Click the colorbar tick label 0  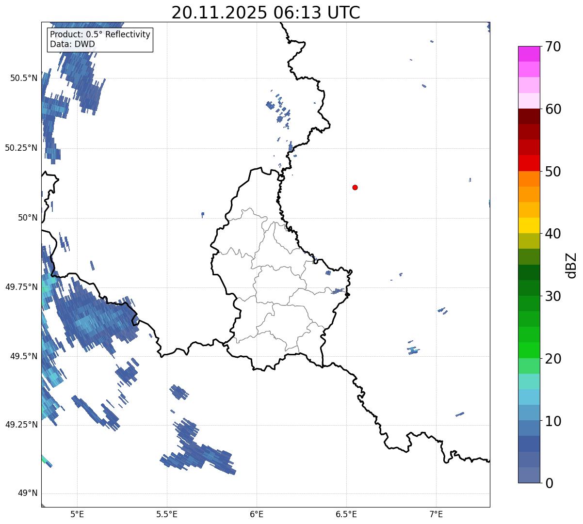pos(549,483)
